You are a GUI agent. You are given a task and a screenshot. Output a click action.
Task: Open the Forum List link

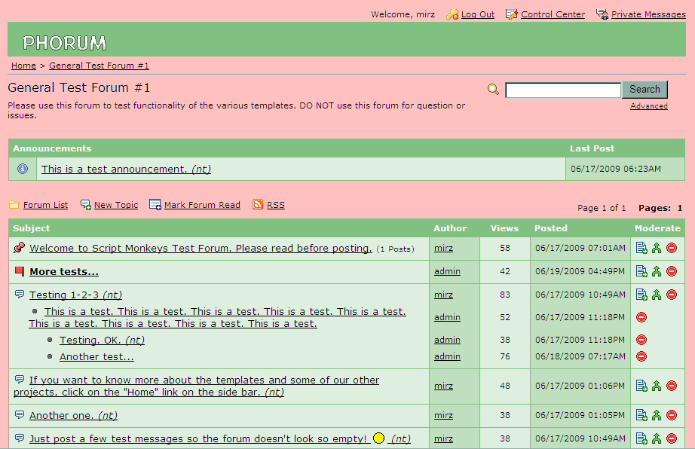tap(45, 205)
